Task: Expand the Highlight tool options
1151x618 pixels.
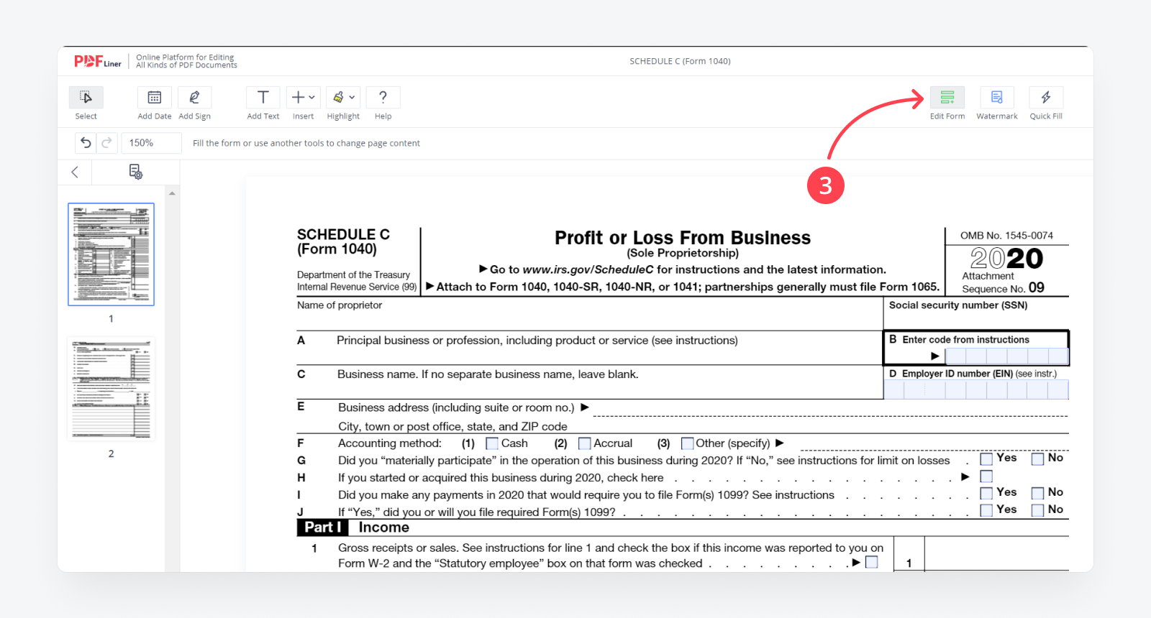Action: (352, 98)
